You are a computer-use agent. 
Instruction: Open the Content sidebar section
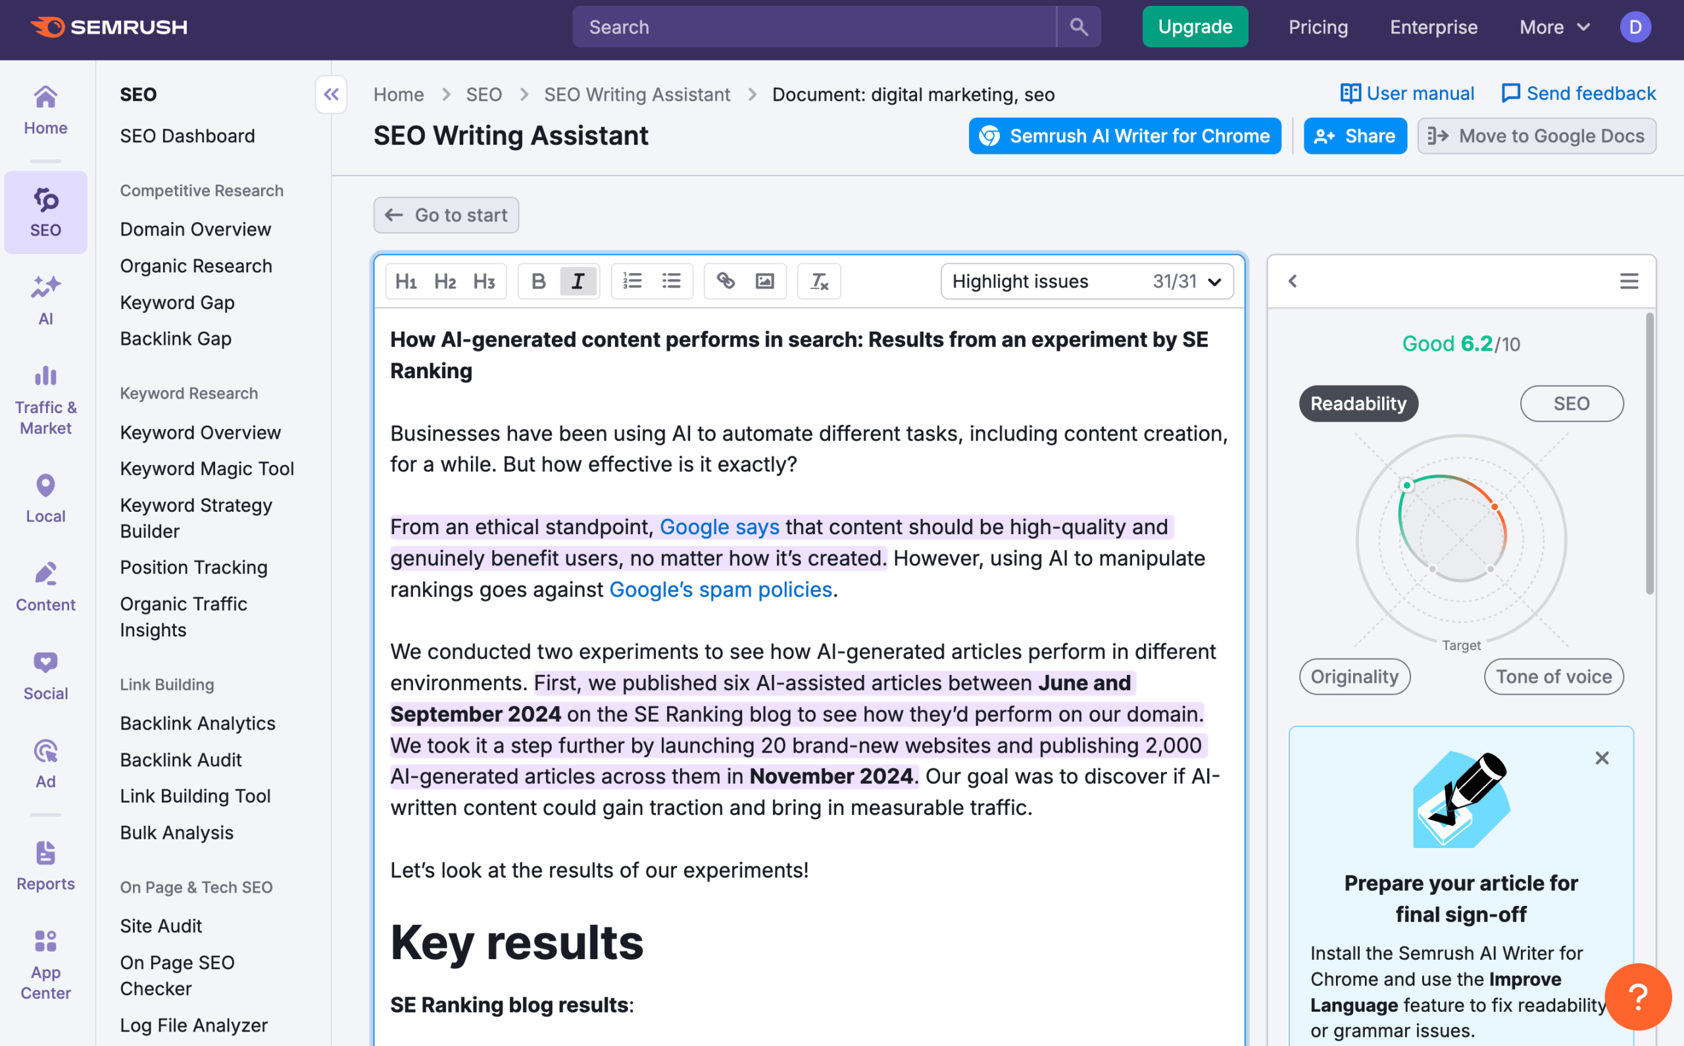coord(45,587)
